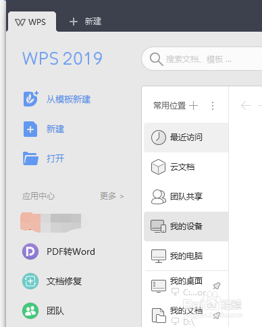The width and height of the screenshot is (262, 327).
Task: Click the back arrow navigation icon
Action: point(246,105)
